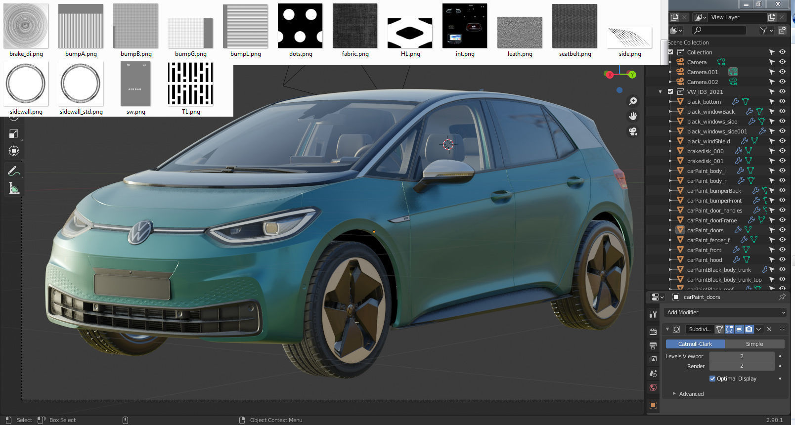Screen dimensions: 795x425
Task: Open the Subdivision modifier extras dropdown
Action: click(759, 329)
